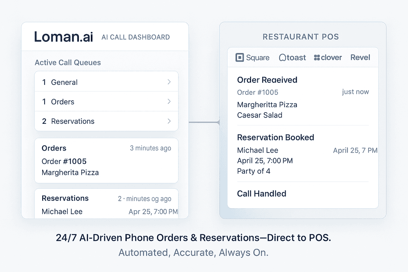
Task: Expand the General queue chevron
Action: 169,82
